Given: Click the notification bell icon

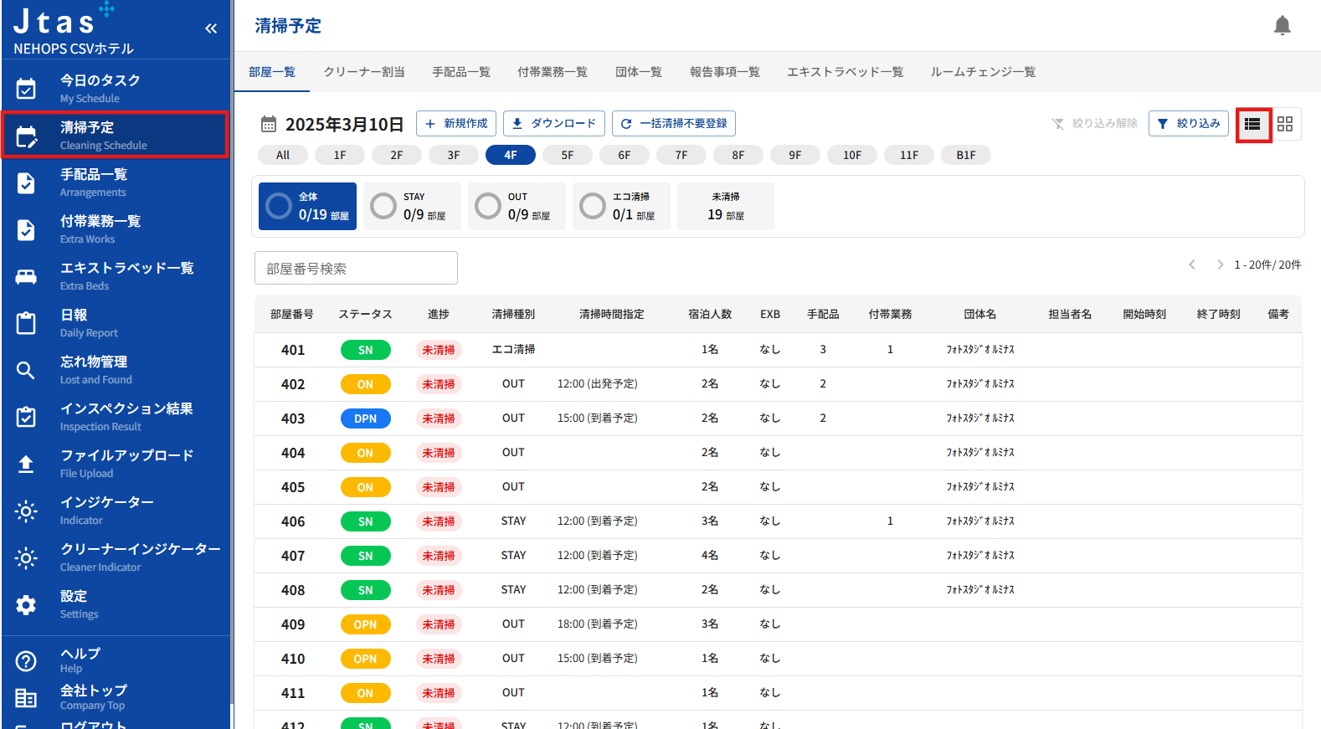Looking at the screenshot, I should coord(1282,26).
